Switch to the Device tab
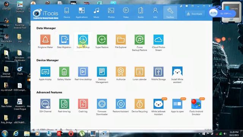 tap(67, 13)
